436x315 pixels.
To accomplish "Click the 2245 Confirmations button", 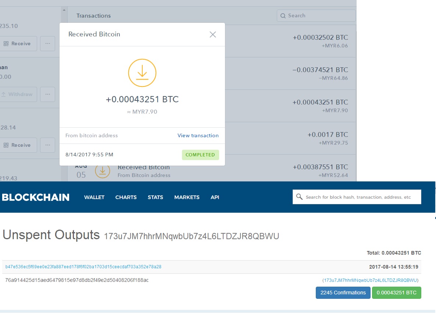I will (x=343, y=293).
